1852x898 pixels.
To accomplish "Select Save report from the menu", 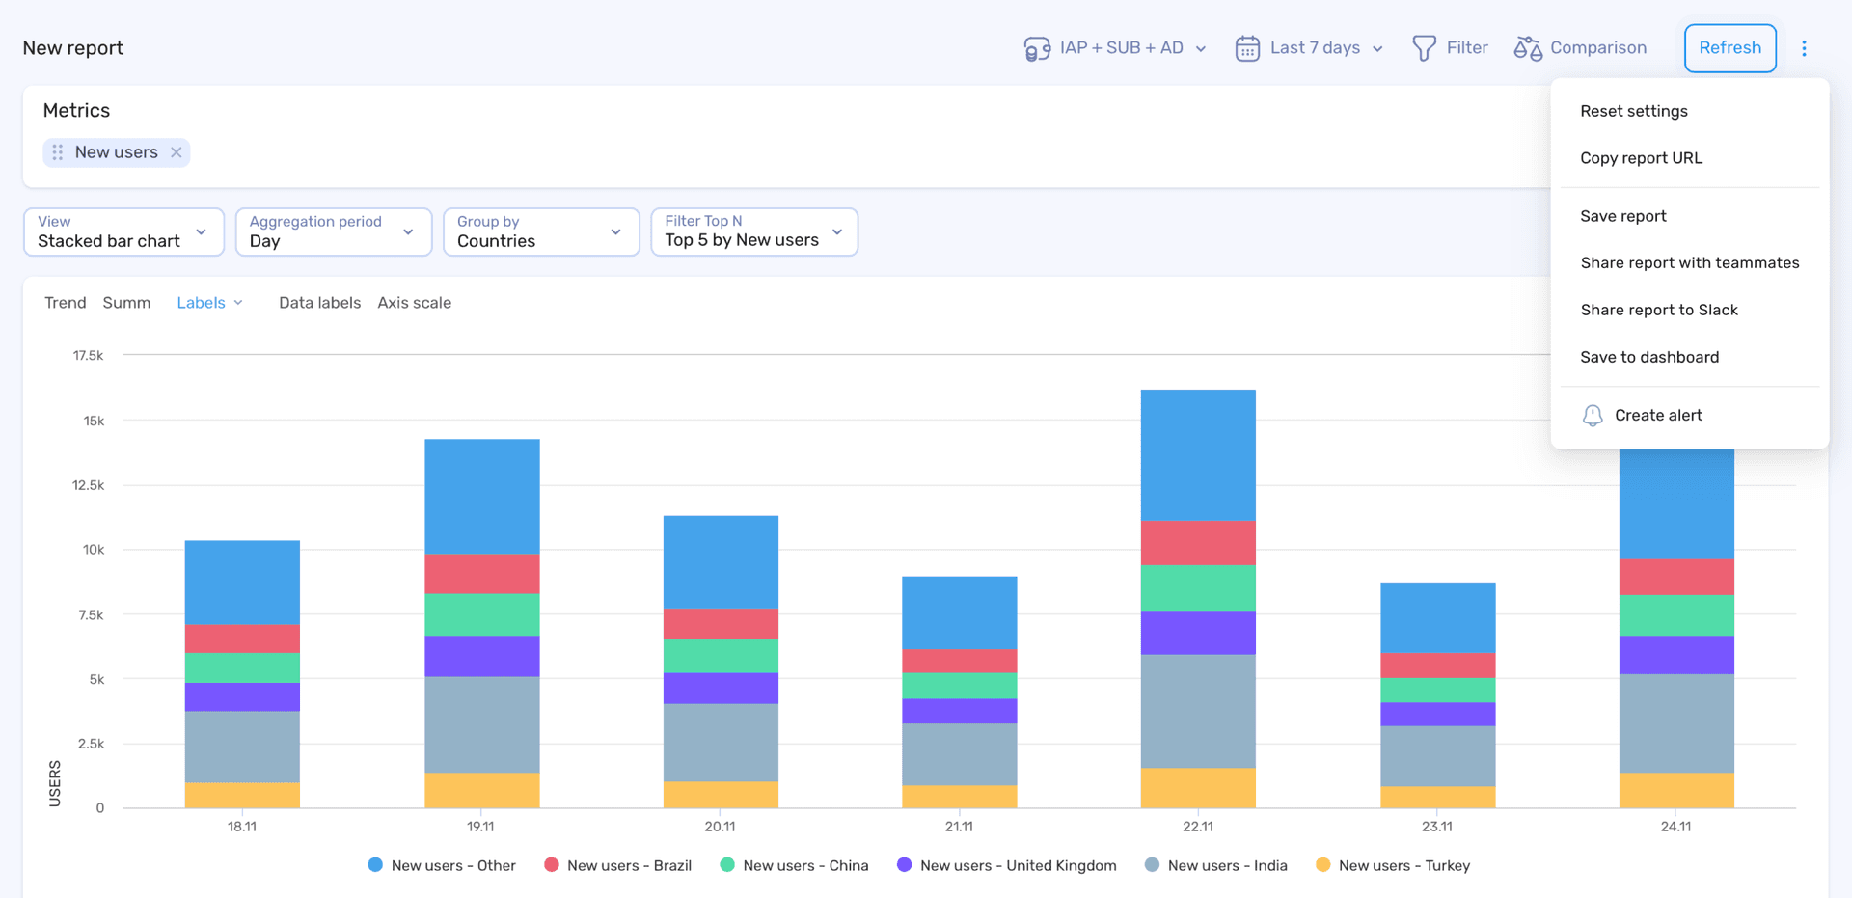I will [1622, 215].
